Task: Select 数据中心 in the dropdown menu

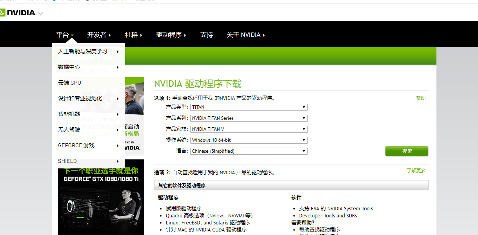Action: click(x=89, y=67)
